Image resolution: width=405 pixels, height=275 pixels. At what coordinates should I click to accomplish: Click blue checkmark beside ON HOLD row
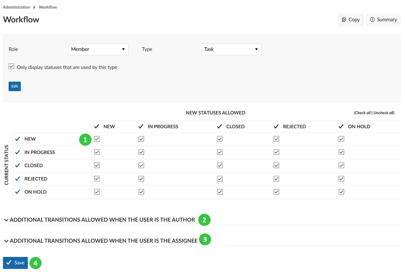click(18, 192)
